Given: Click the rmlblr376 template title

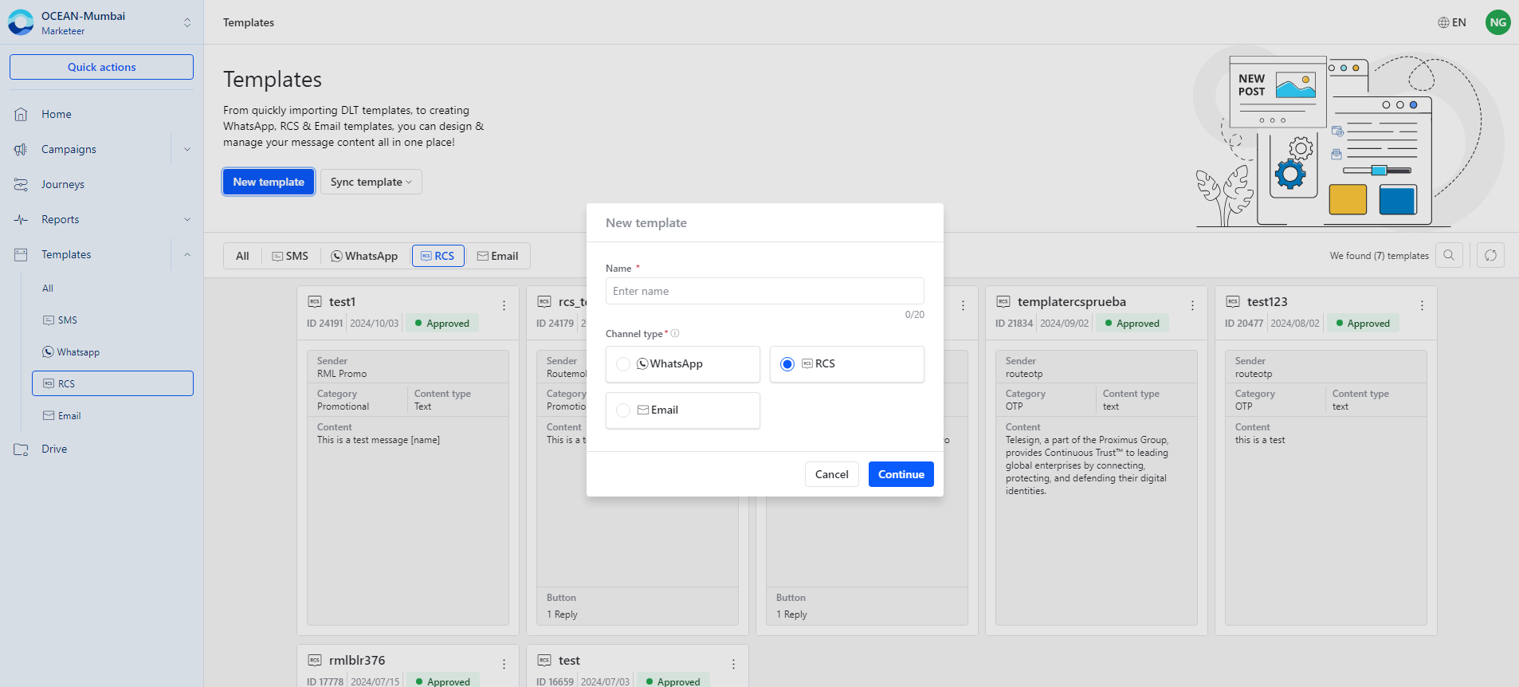Looking at the screenshot, I should [x=357, y=660].
